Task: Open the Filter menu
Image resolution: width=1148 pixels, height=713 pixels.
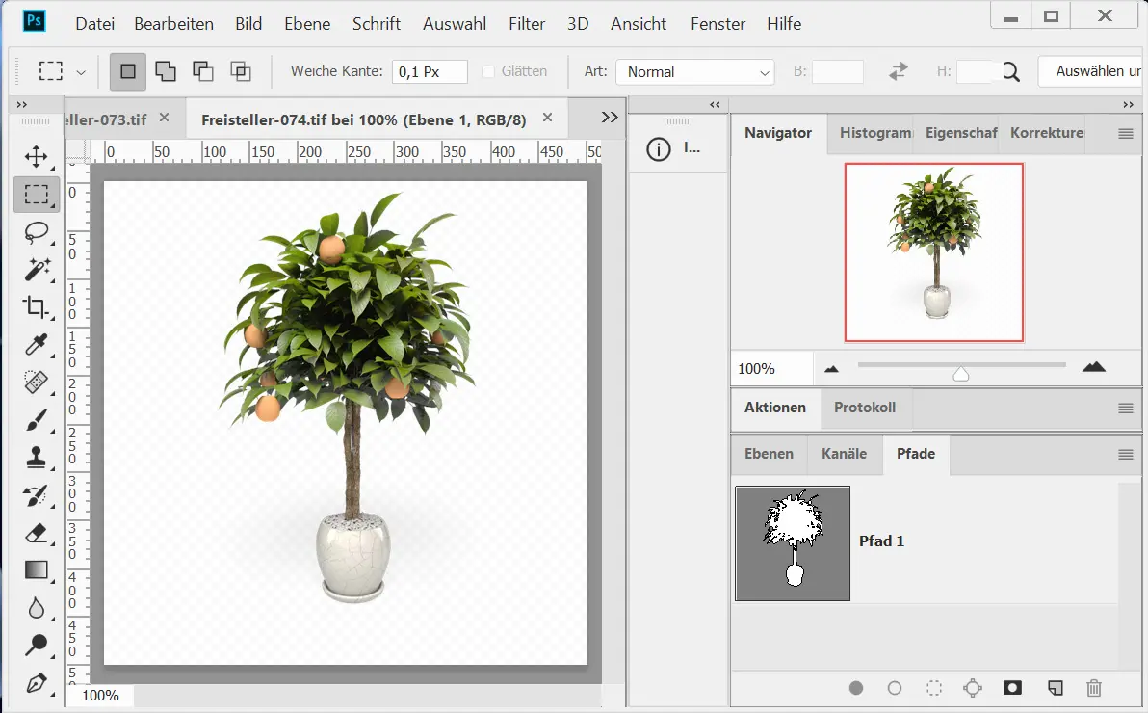Action: point(526,24)
